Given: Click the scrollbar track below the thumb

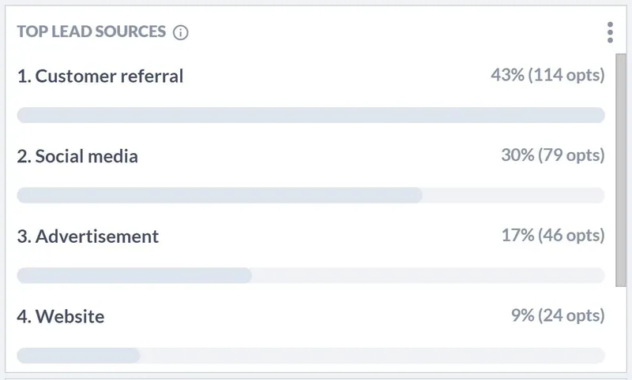Looking at the screenshot, I should [621, 330].
